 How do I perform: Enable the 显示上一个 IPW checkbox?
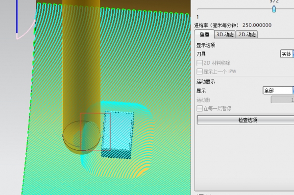pyautogui.click(x=199, y=72)
